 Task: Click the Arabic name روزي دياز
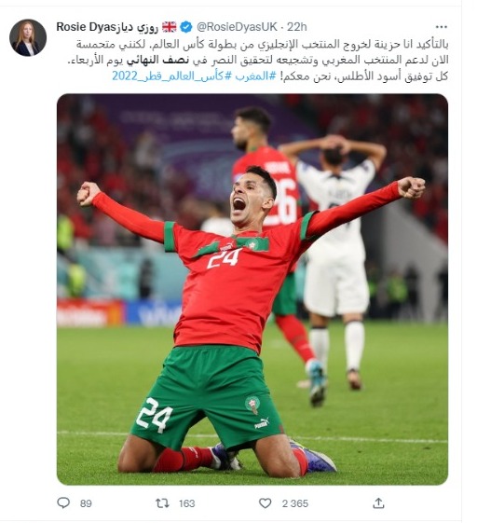[137, 27]
